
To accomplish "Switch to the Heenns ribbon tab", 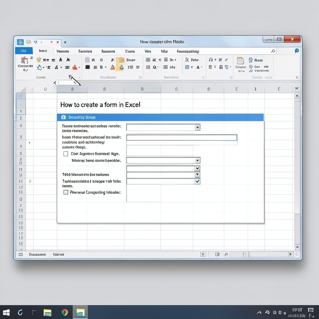I will (x=63, y=51).
